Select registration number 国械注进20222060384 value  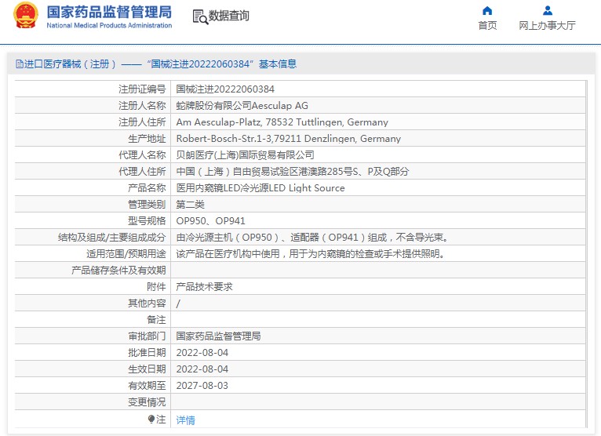[x=225, y=89]
